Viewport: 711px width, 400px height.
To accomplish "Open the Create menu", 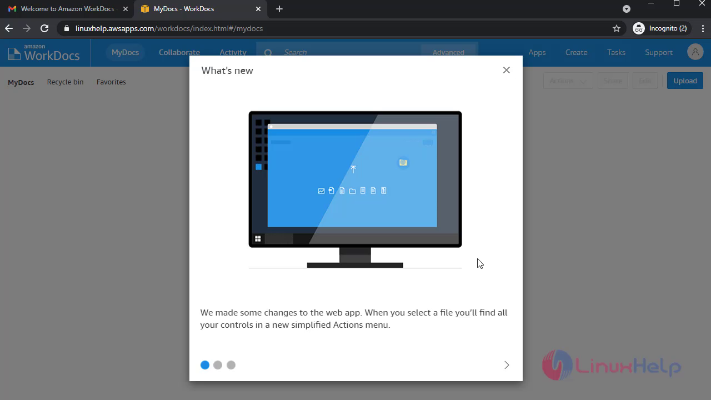I will pos(576,52).
